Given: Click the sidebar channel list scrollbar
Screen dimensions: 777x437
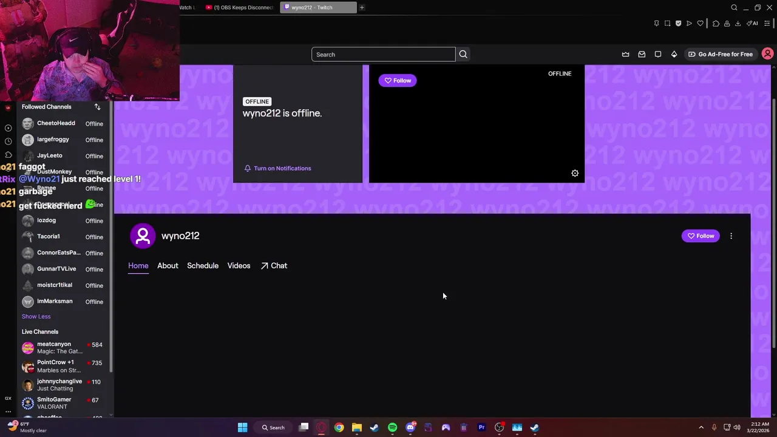Looking at the screenshot, I should 111,237.
